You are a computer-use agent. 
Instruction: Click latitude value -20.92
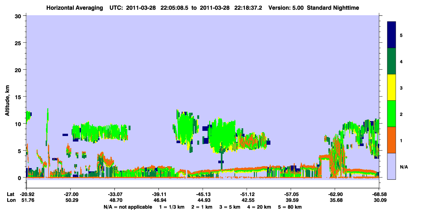[26, 194]
